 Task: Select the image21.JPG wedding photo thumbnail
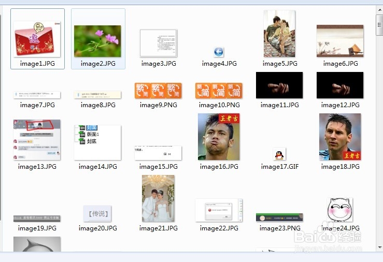[158, 198]
